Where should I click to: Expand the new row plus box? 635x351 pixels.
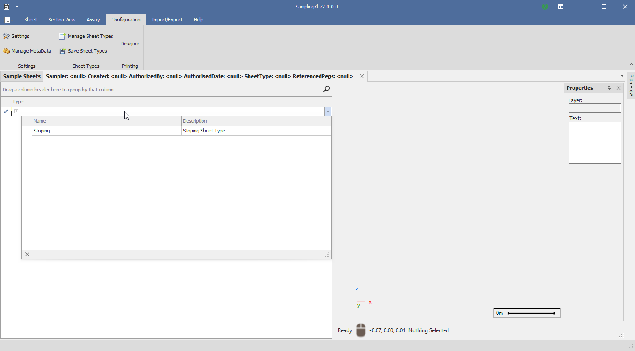pyautogui.click(x=16, y=111)
